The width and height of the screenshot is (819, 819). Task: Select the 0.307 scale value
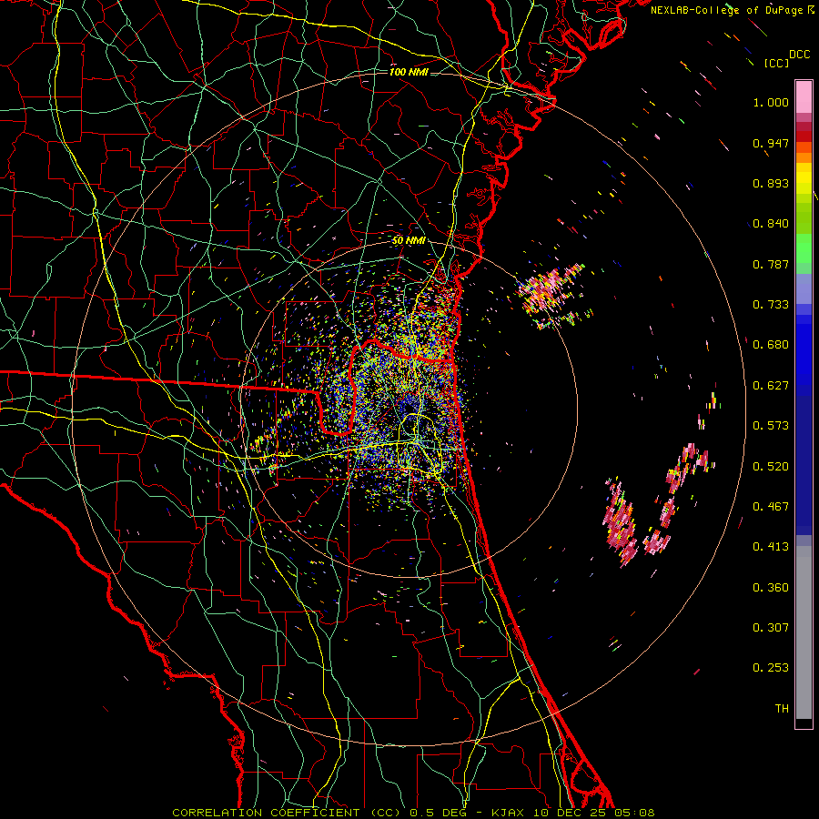point(771,628)
